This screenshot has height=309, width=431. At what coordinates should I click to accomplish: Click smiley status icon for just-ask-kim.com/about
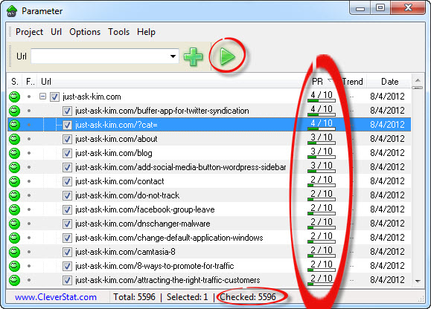point(15,139)
